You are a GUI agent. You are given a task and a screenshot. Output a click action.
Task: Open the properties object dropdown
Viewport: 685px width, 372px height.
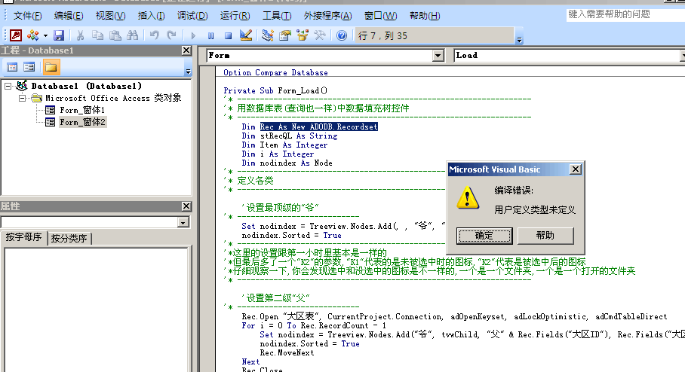pos(183,223)
